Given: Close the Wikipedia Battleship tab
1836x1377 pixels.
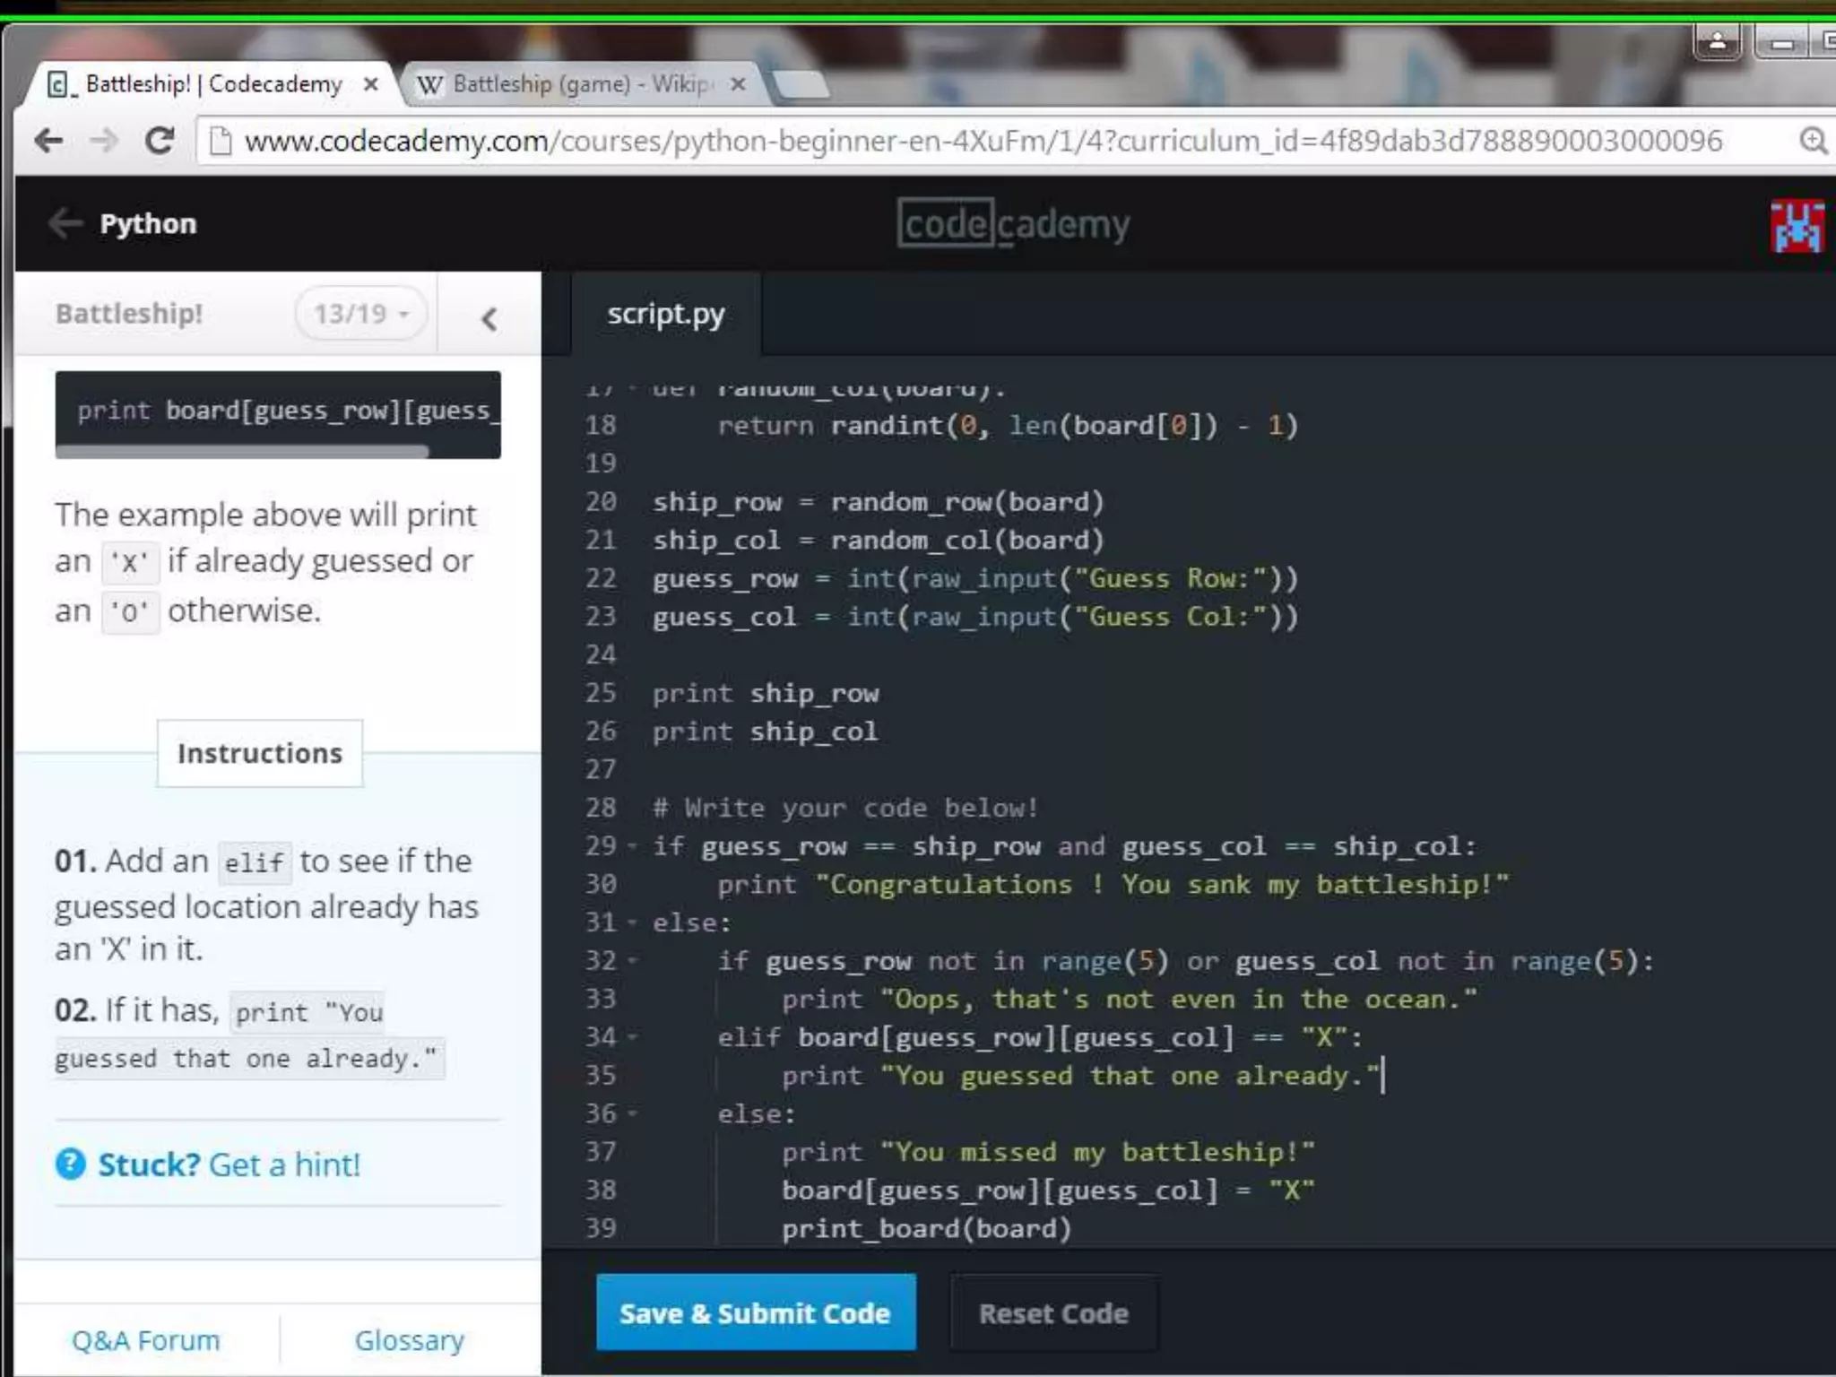Looking at the screenshot, I should coord(738,84).
